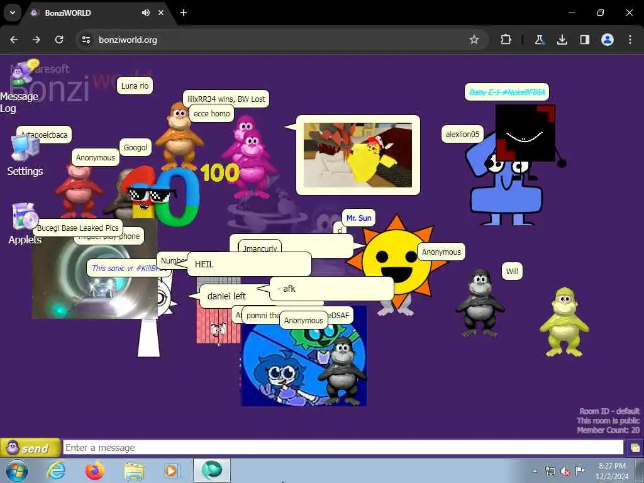This screenshot has width=644, height=483.
Task: Open Windows Explorer folder on taskbar
Action: [x=134, y=471]
